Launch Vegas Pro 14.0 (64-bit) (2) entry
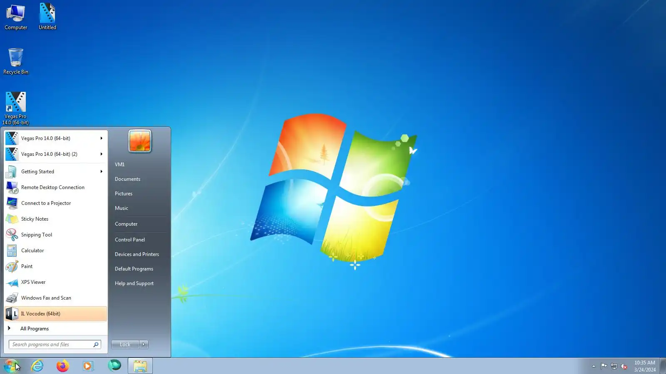This screenshot has width=666, height=374. coord(56,154)
